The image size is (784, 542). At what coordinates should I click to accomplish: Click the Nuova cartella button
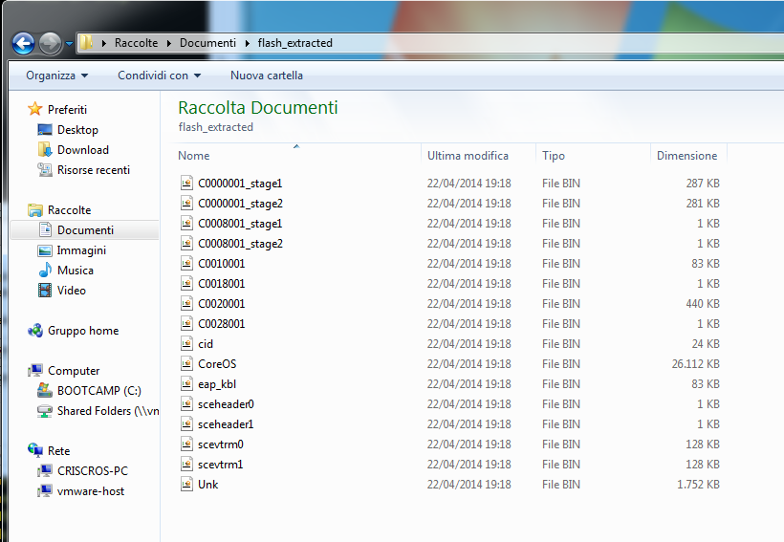(x=266, y=76)
